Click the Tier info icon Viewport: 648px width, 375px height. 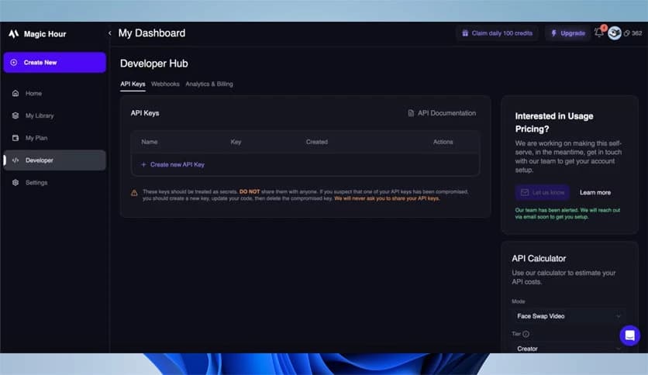(526, 334)
